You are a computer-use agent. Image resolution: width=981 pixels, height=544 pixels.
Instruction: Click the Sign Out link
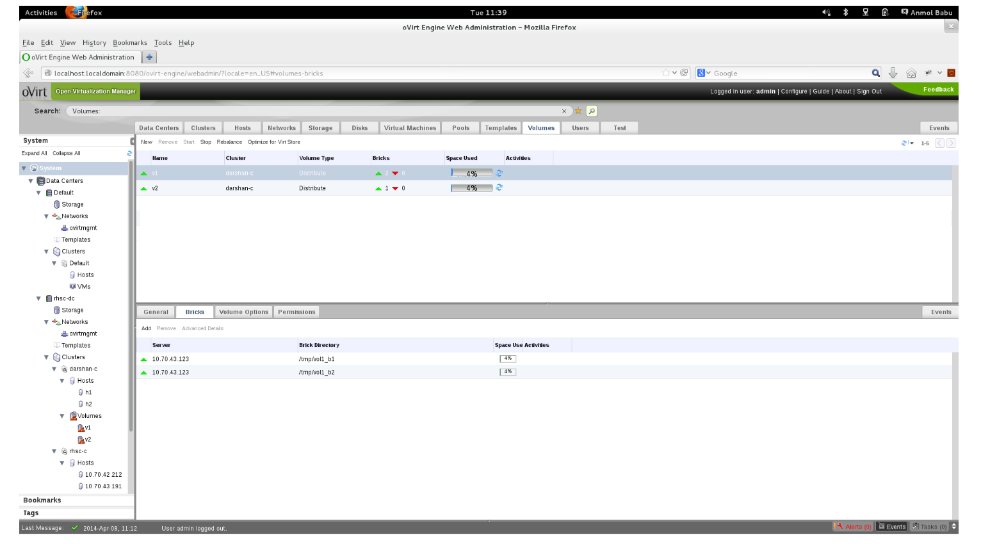(869, 92)
